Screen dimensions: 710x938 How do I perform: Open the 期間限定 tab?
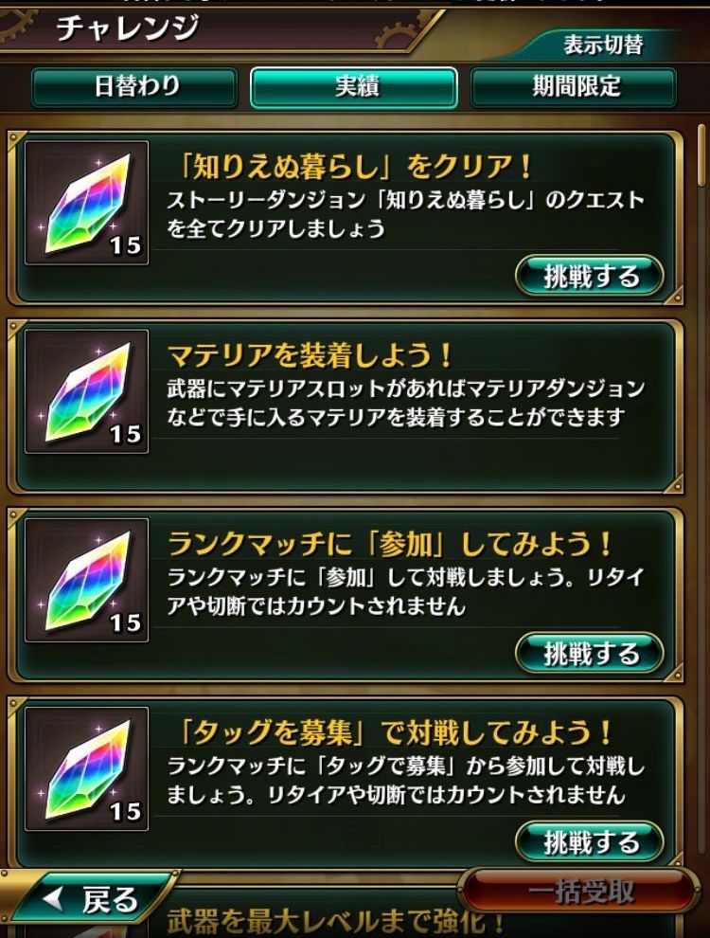point(575,87)
